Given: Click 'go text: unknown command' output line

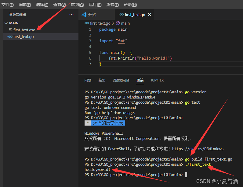Looking at the screenshot, I should 110,107.
